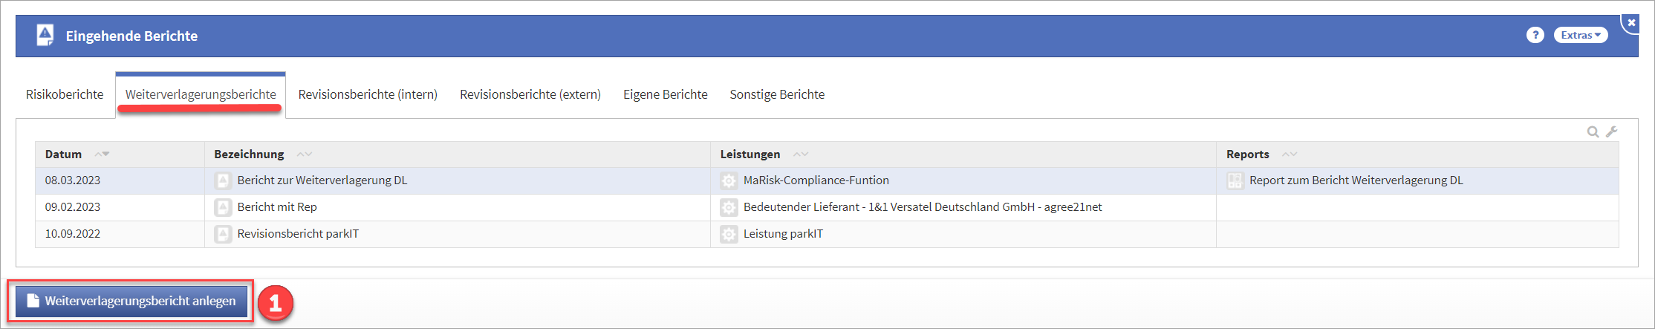Click document icon beside Revisionsbericht parkIT
The width and height of the screenshot is (1655, 329).
click(x=223, y=234)
